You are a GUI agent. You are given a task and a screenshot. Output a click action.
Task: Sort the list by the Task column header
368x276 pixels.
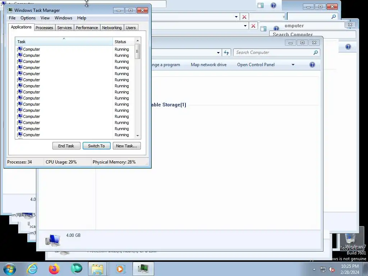point(64,42)
